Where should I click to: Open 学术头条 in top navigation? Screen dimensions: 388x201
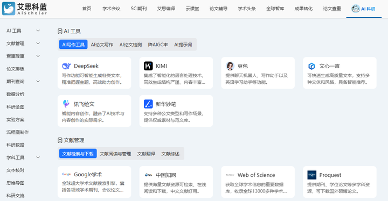click(247, 9)
